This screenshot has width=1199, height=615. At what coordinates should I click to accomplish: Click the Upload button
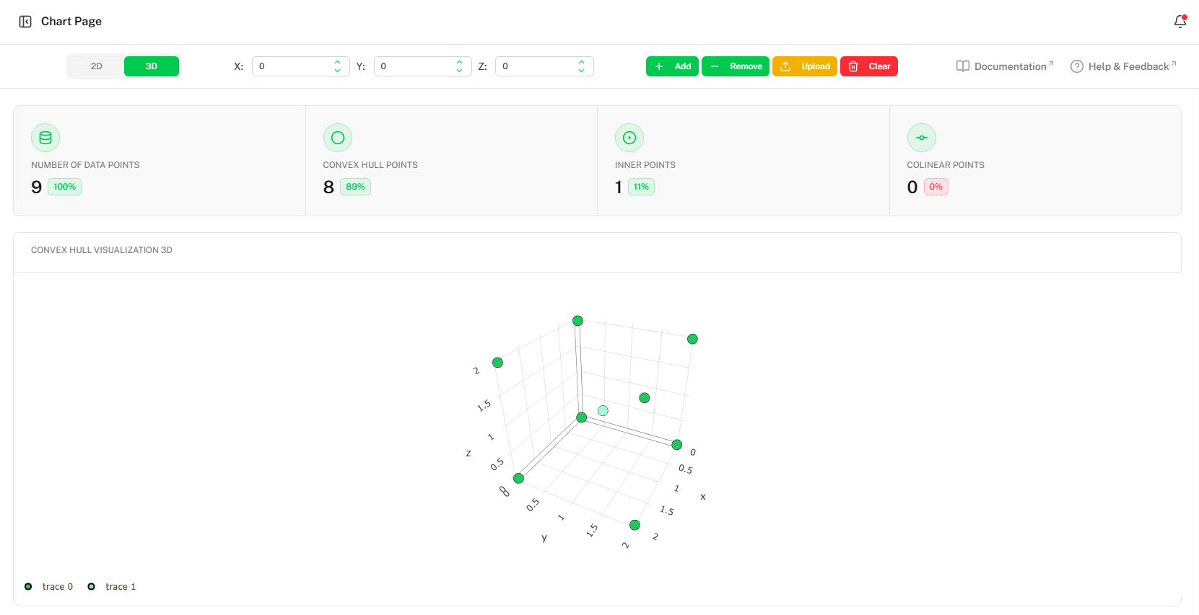[x=805, y=66]
